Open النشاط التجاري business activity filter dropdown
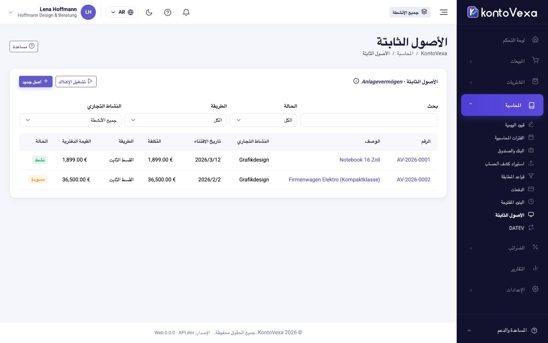 click(x=70, y=120)
